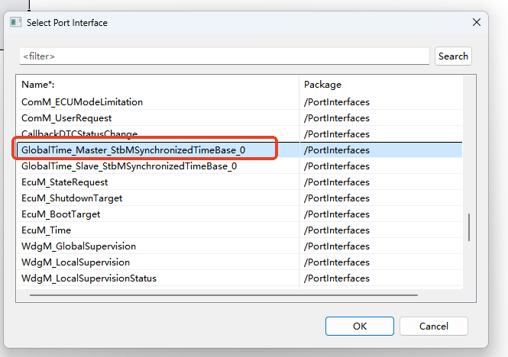Select WdgM_GlobalSupervision interface
508x357 pixels.
click(79, 246)
